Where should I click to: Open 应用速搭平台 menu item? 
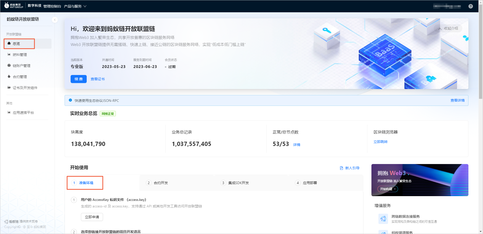tap(28, 113)
